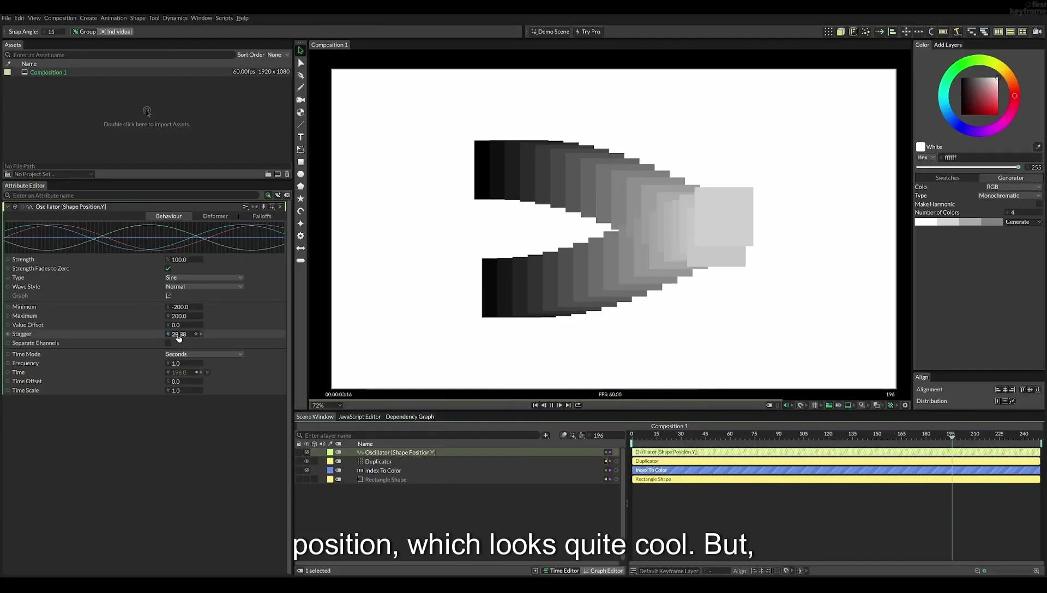Open the viewport zoom 72% dropdown
Image resolution: width=1047 pixels, height=593 pixels.
(x=327, y=406)
